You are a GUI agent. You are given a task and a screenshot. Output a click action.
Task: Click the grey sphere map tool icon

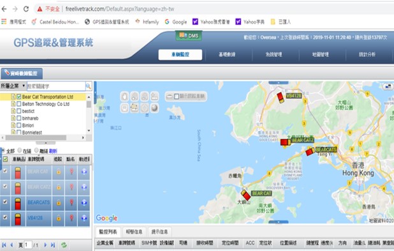(x=154, y=108)
